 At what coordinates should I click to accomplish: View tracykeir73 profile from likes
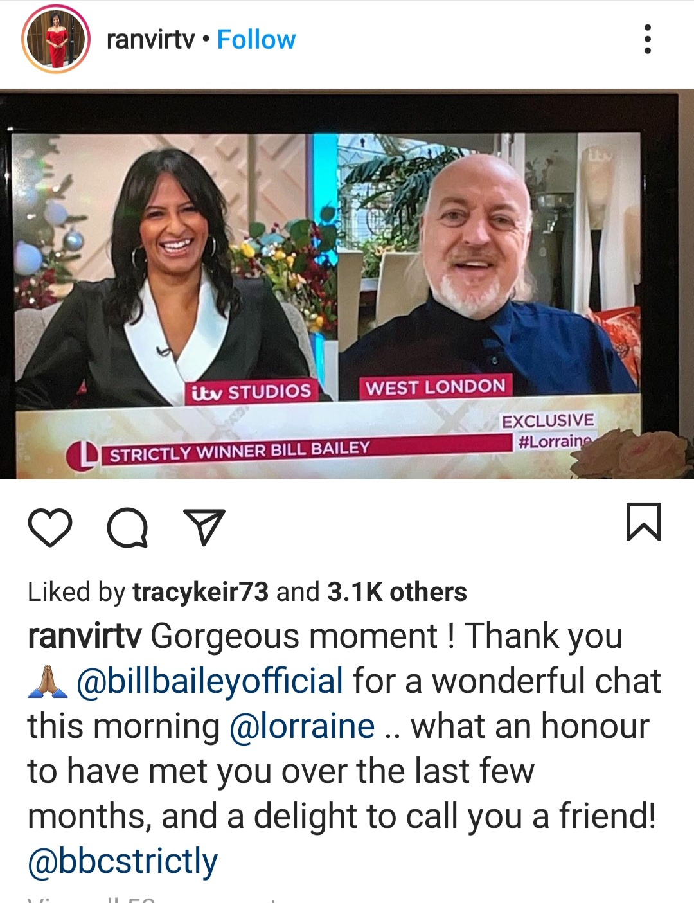pyautogui.click(x=200, y=592)
